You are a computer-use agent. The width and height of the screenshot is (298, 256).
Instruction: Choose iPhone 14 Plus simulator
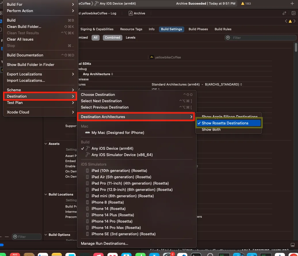click(136, 215)
